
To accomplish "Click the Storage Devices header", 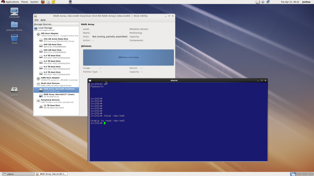I will click(56, 24).
